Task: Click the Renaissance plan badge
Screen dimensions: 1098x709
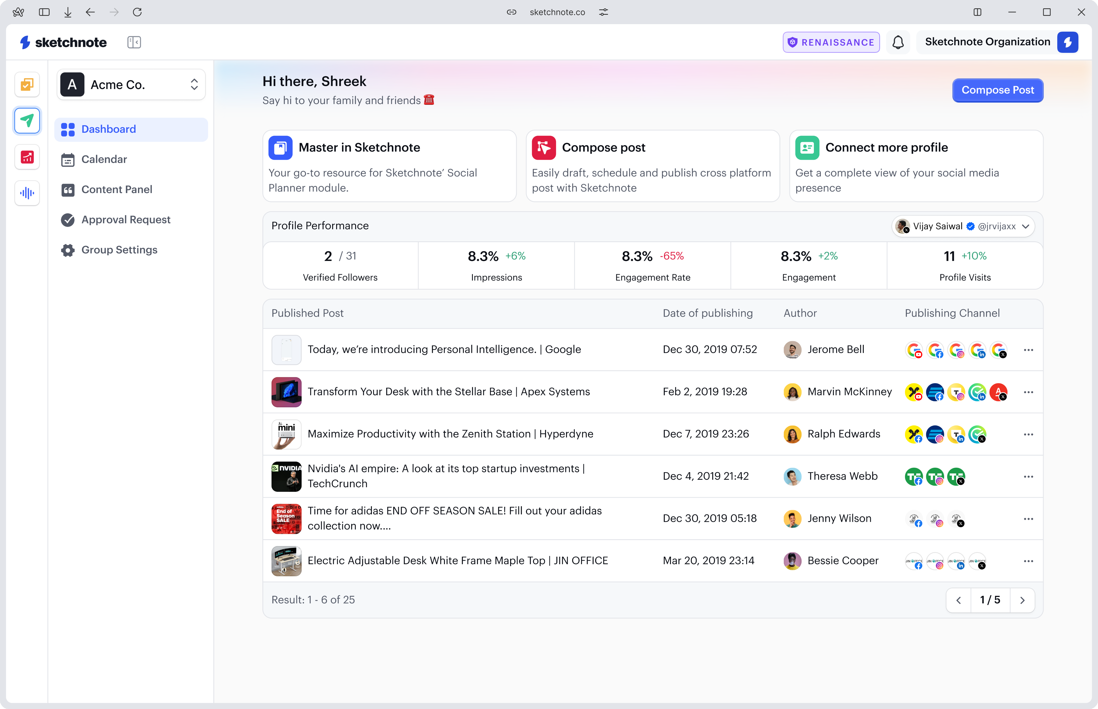Action: coord(831,42)
